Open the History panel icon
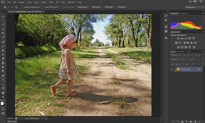The width and height of the screenshot is (205, 123). tap(166, 16)
